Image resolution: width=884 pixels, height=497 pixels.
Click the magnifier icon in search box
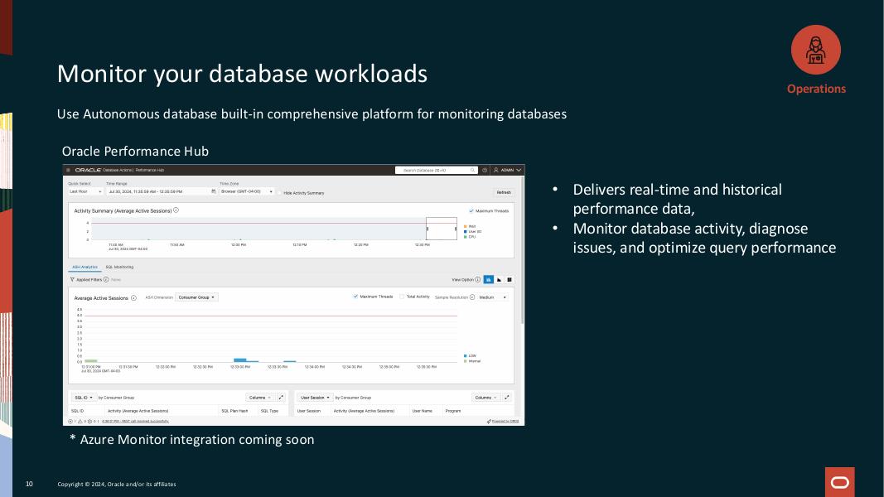coord(472,170)
